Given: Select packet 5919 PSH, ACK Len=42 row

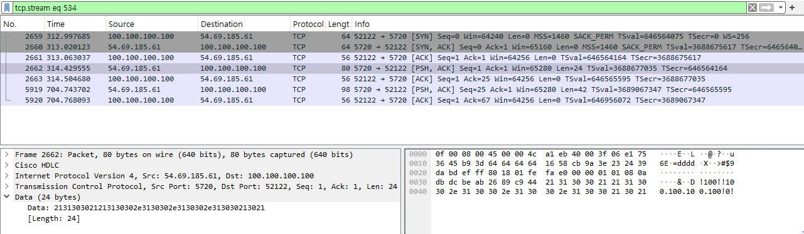Looking at the screenshot, I should pyautogui.click(x=402, y=89).
